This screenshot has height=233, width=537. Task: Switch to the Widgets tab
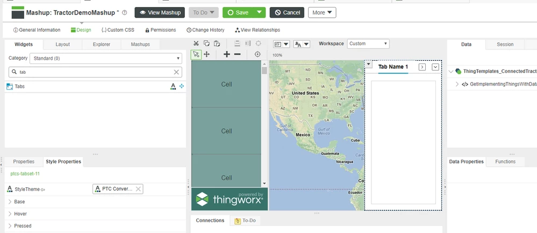pyautogui.click(x=24, y=44)
